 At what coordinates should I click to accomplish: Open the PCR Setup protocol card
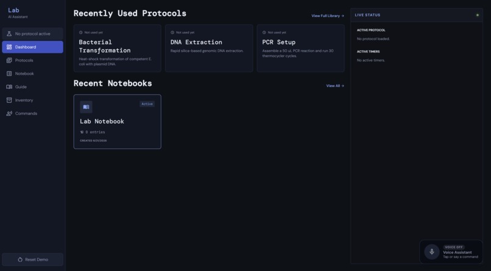(300, 49)
